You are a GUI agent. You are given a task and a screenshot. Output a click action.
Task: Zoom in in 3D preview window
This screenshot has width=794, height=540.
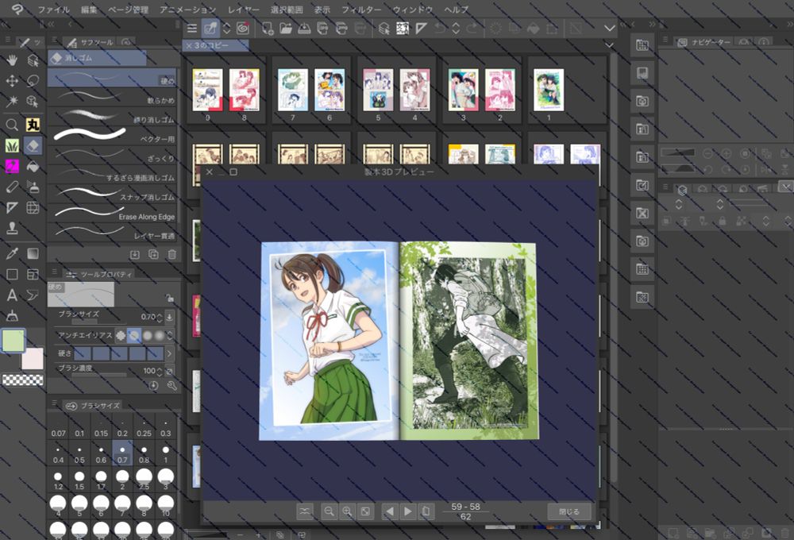[347, 511]
